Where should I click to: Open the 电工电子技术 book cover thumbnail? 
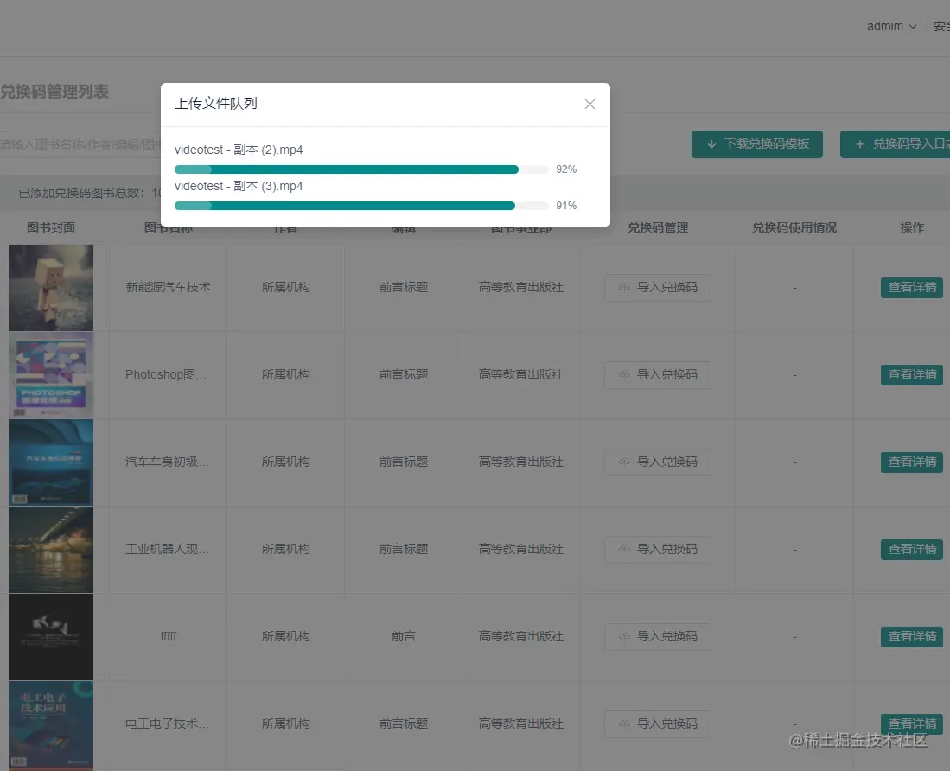(51, 724)
